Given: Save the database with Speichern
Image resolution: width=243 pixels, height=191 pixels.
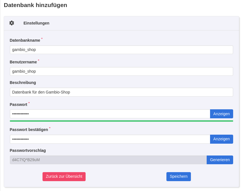Looking at the screenshot, I should click(179, 176).
